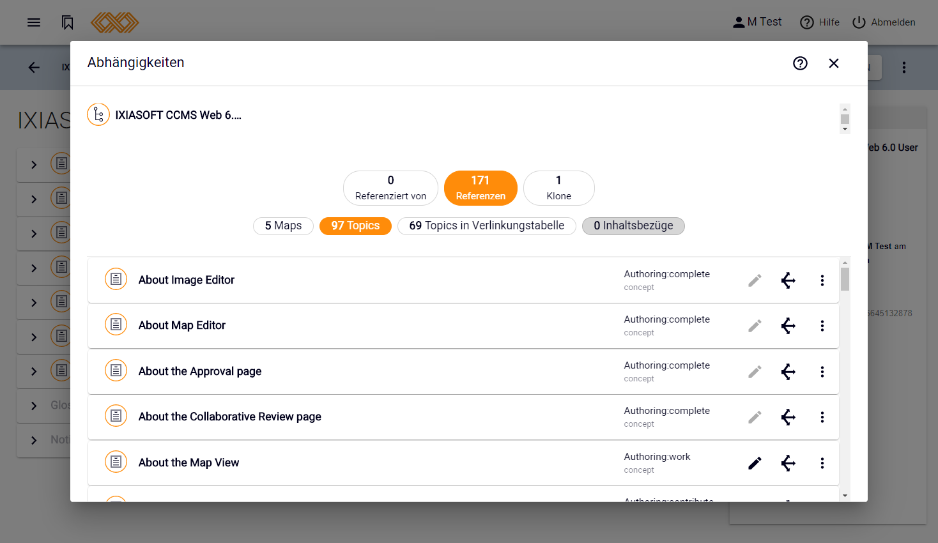Click header area scrollbar down arrow

pos(845,129)
